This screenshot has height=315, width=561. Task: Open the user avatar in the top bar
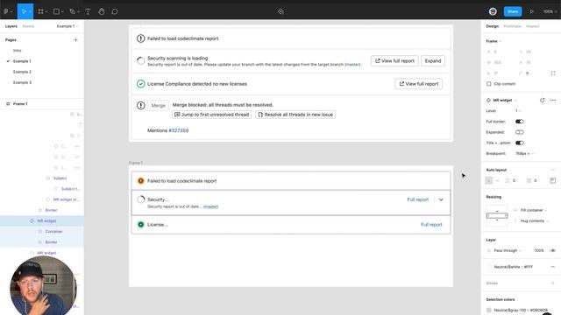pos(493,11)
